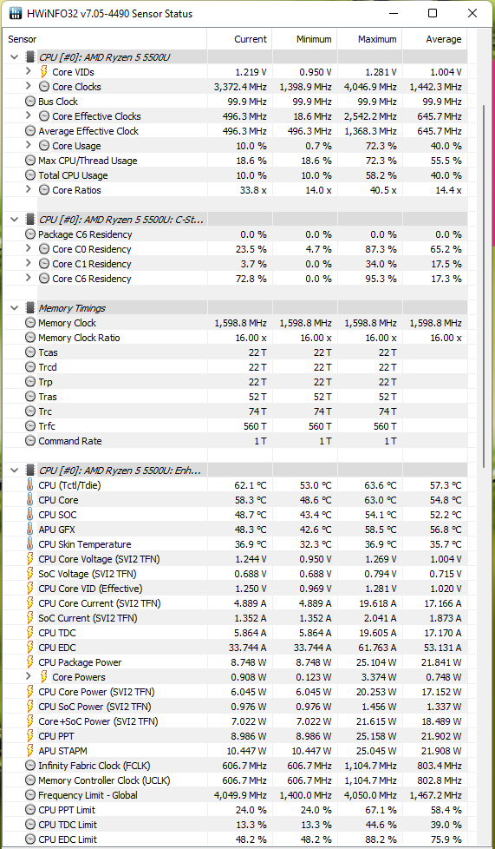The width and height of the screenshot is (495, 849).
Task: Click the icon beside Command Rate
Action: coord(30,441)
